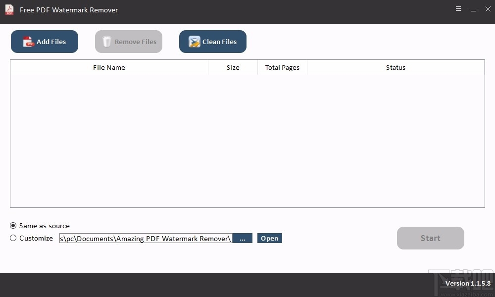The width and height of the screenshot is (495, 297).
Task: Open the hamburger menu
Action: 458,9
